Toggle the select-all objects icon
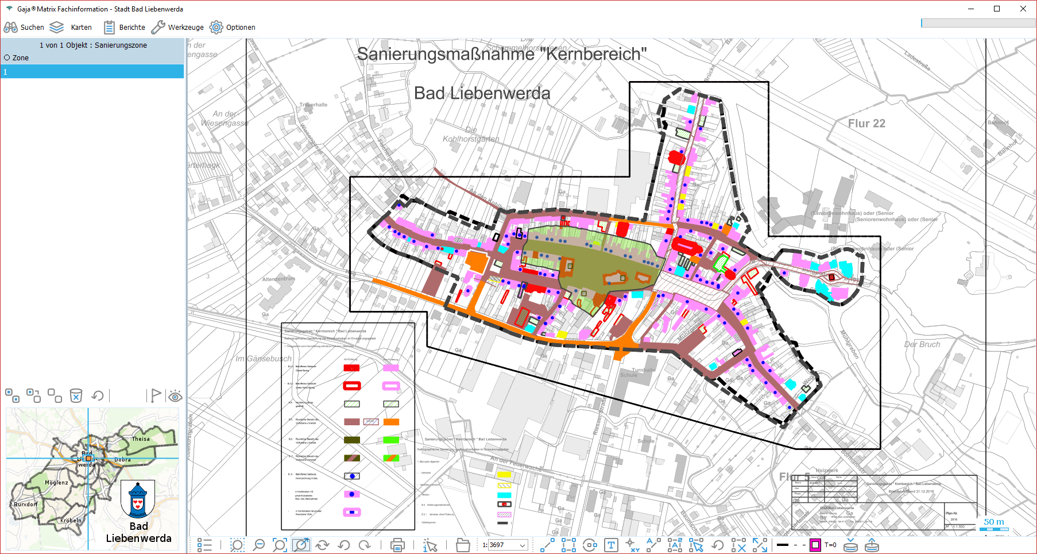1037x554 pixels. (x=12, y=395)
